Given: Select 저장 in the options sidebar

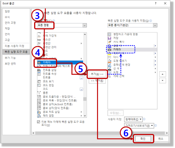Looking at the screenshot, I should (x=7, y=29).
